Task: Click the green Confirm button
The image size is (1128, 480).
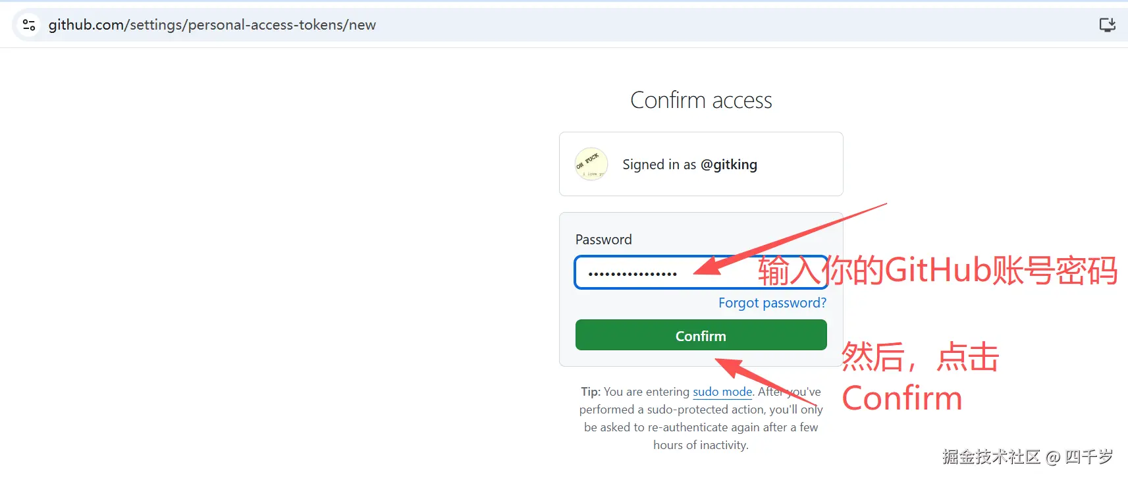Action: coord(701,335)
